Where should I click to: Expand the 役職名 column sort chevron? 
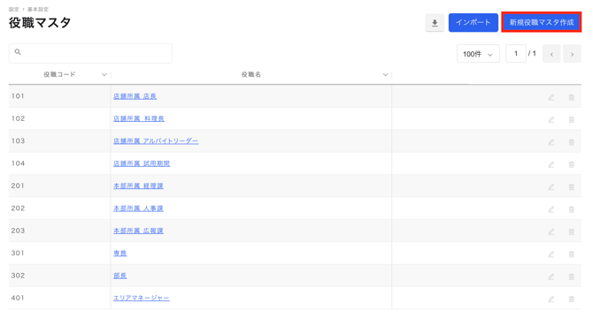[x=385, y=75]
